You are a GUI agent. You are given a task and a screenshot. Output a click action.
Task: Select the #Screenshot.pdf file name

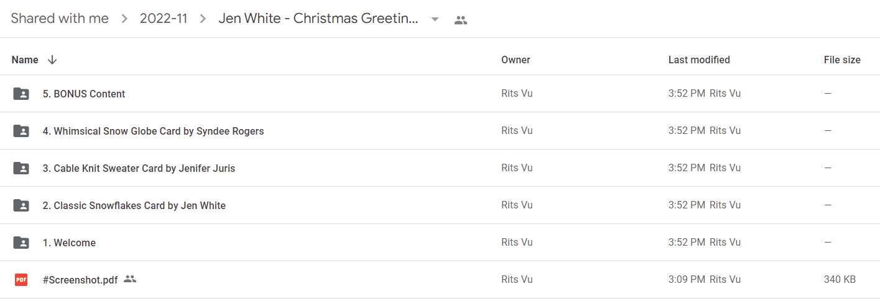[x=80, y=280]
